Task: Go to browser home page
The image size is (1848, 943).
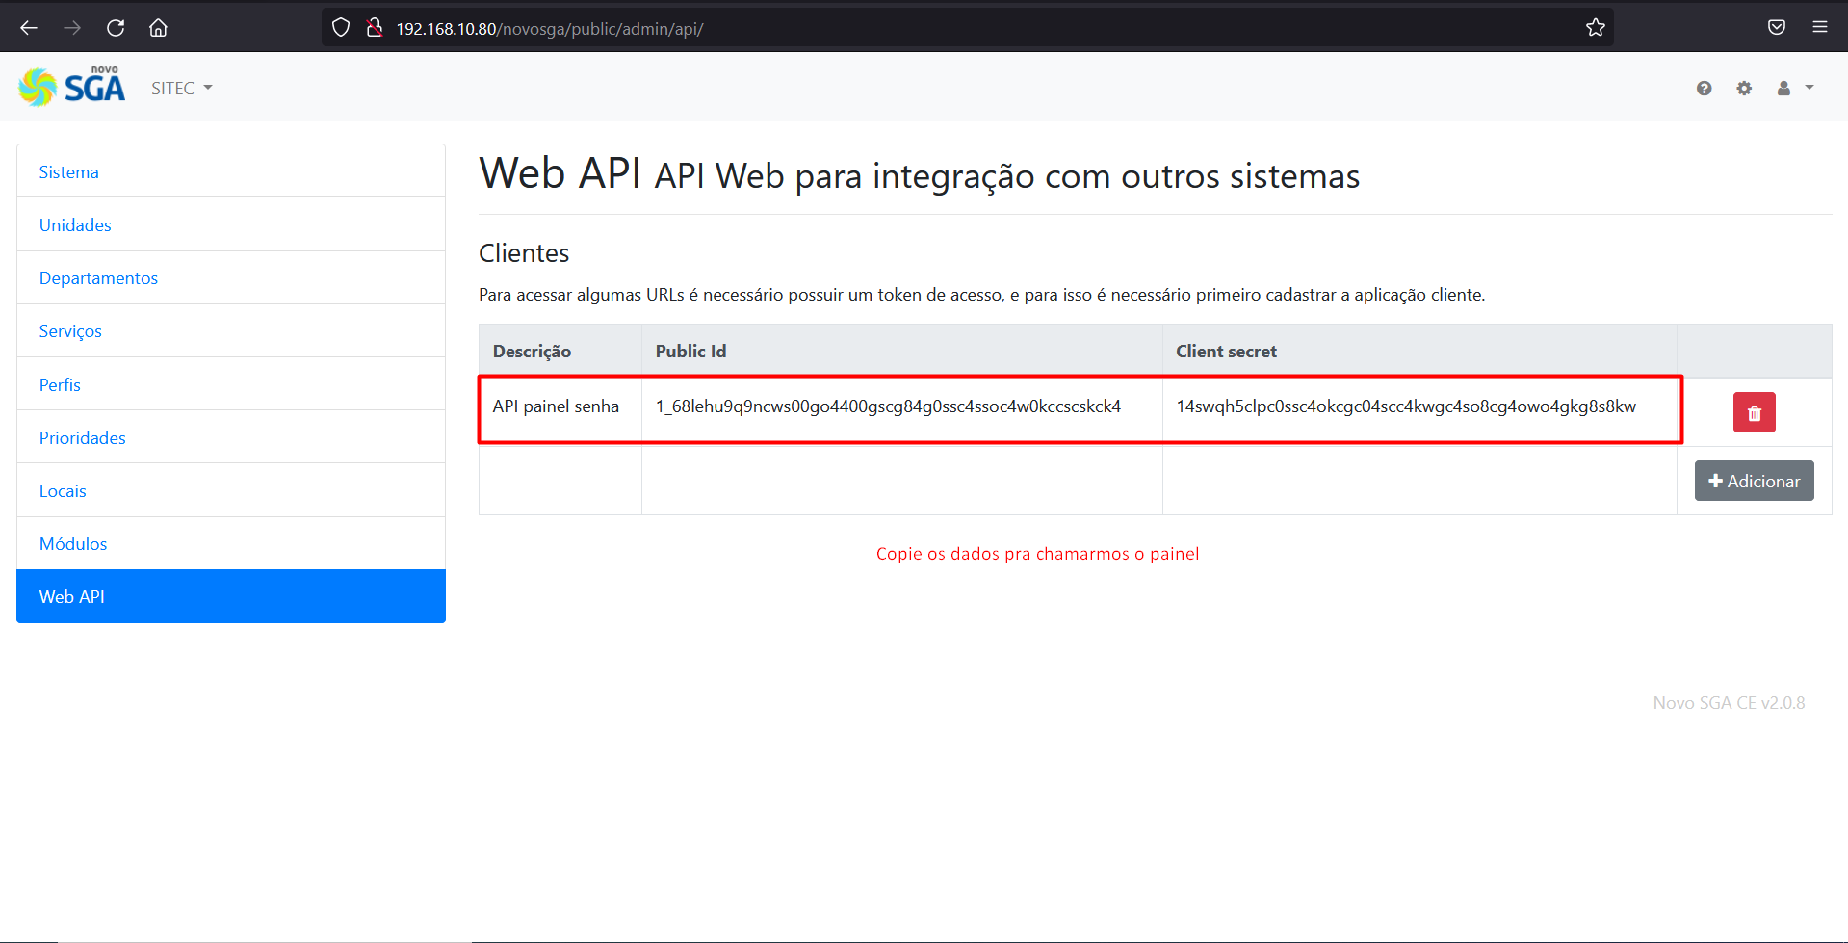Action: [x=158, y=28]
